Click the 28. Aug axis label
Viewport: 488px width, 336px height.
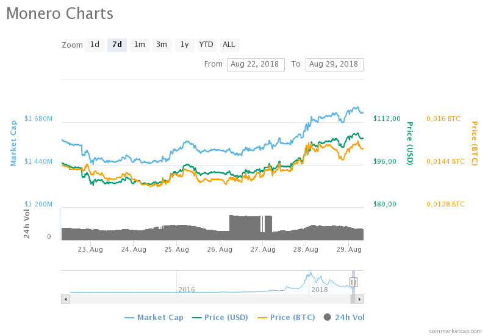point(306,249)
